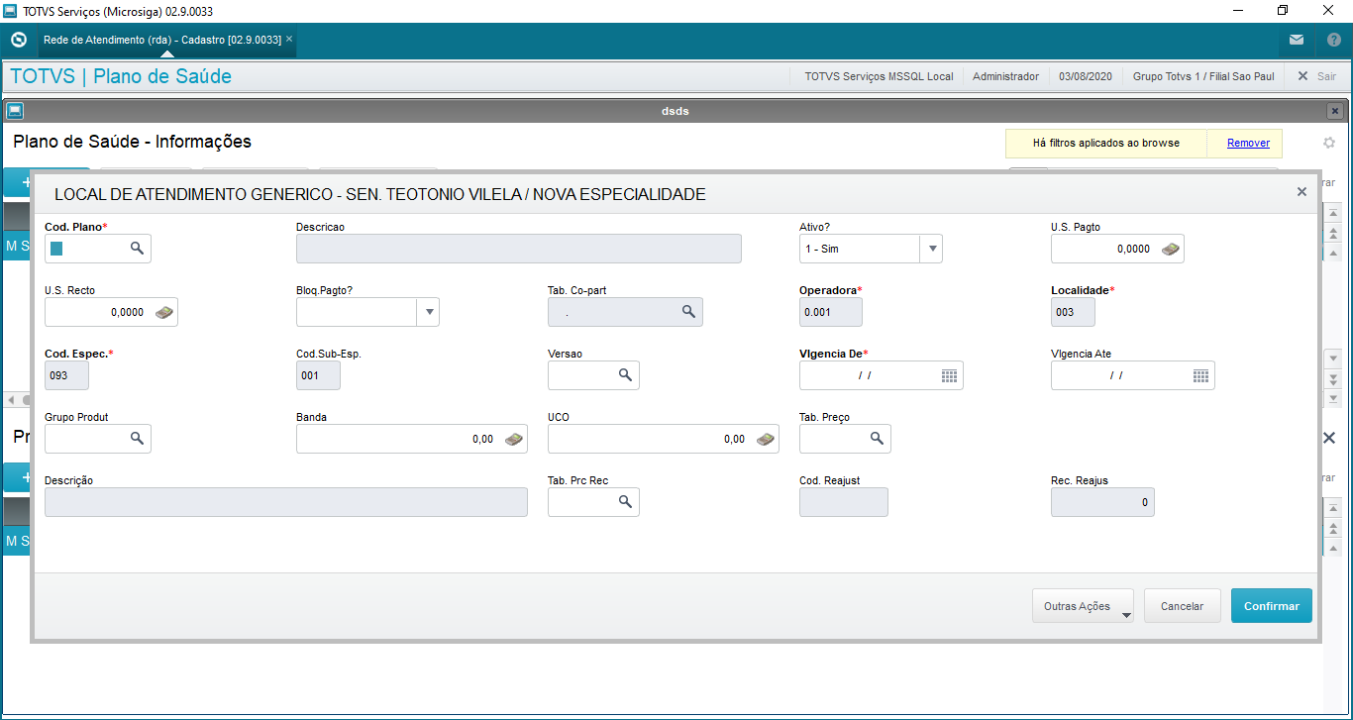Click the lower Descrição field
The height and width of the screenshot is (720, 1353).
click(286, 502)
